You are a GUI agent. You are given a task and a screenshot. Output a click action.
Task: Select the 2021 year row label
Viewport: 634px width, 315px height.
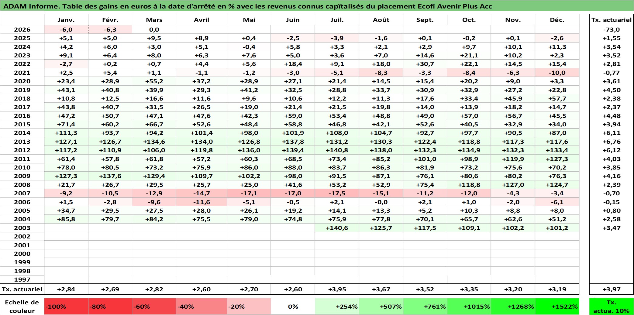22,73
